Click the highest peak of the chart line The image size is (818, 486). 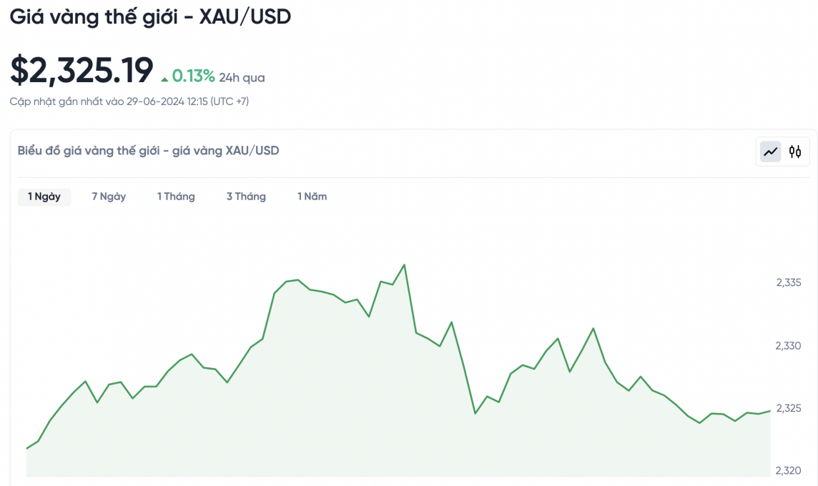(405, 264)
